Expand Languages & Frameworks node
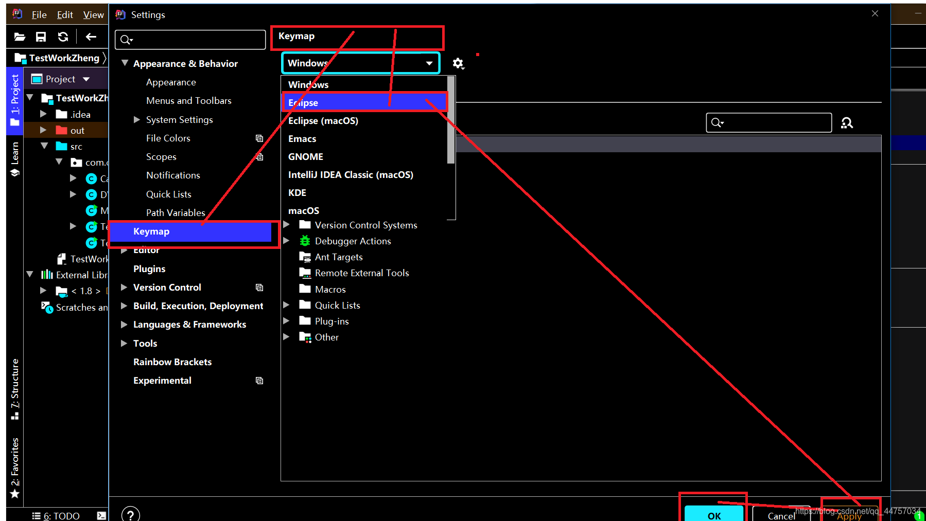 tap(124, 325)
